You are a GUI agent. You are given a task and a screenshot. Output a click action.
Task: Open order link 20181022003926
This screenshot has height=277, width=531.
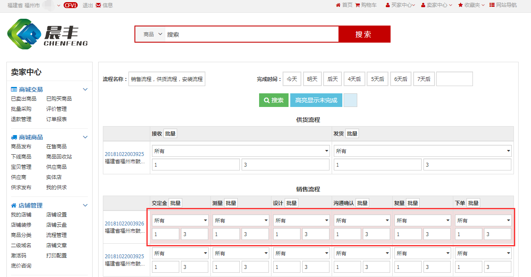[x=124, y=224]
